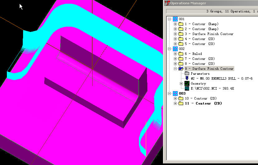
Task: Select '10 - Contour (2D)' operation text
Action: pyautogui.click(x=201, y=99)
